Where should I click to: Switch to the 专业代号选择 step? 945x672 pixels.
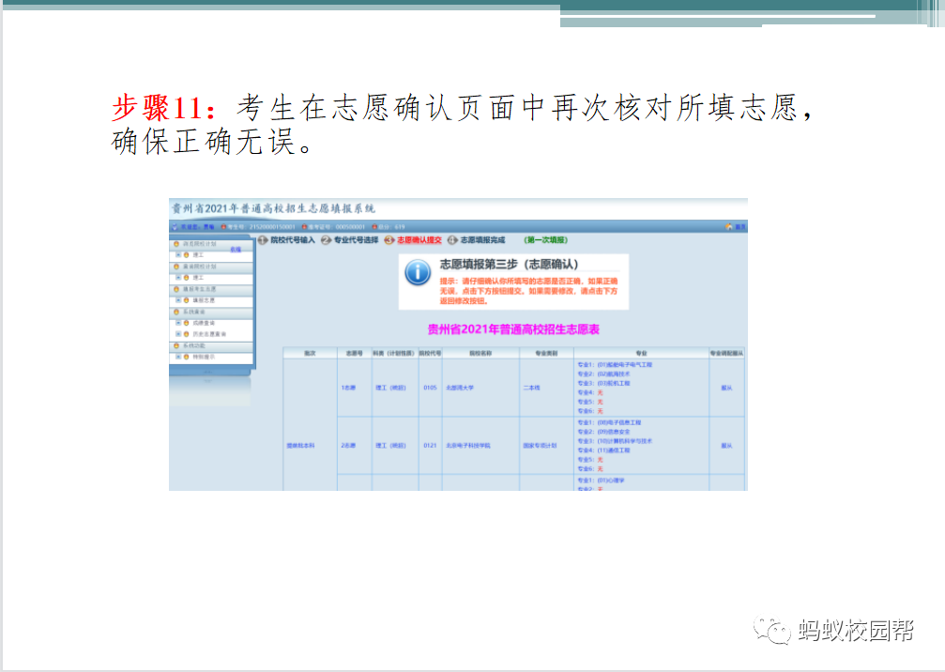pos(357,240)
